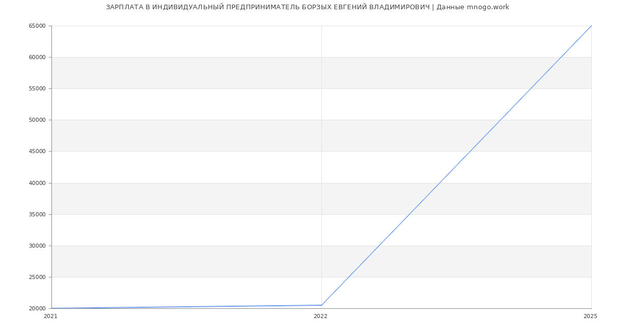Click the 40000 y-axis label
Image resolution: width=617 pixels, height=334 pixels.
pyautogui.click(x=37, y=183)
